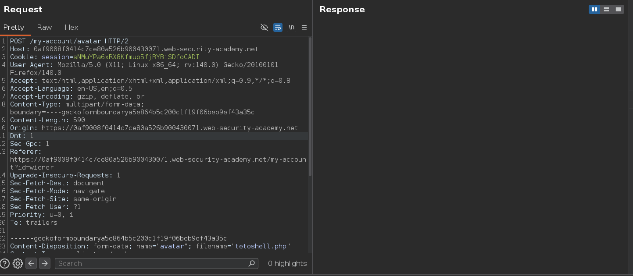
Task: Click the 0 highlights label
Action: coord(287,263)
